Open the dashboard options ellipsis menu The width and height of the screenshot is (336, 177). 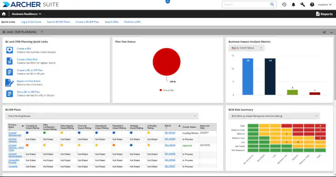331,32
